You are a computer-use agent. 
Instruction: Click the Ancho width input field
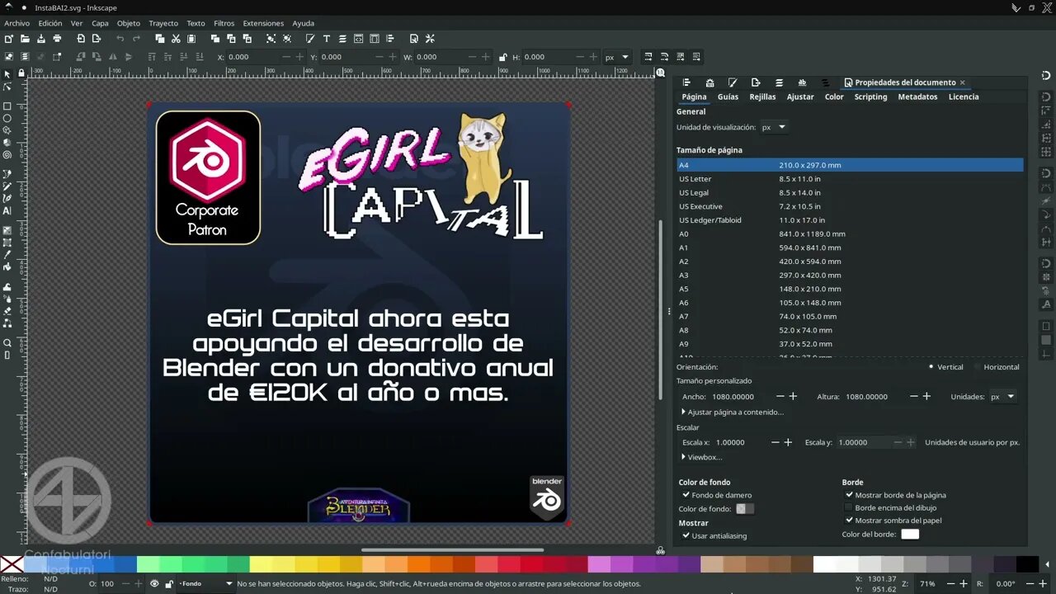pos(738,397)
